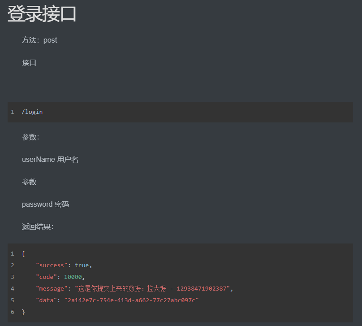
Task: Click the "code" key in JSON
Action: (x=47, y=277)
